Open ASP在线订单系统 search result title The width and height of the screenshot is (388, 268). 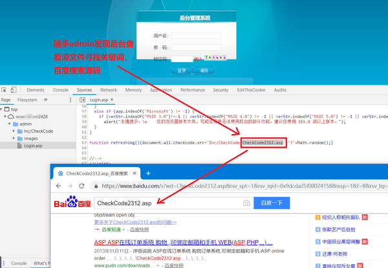point(184,242)
